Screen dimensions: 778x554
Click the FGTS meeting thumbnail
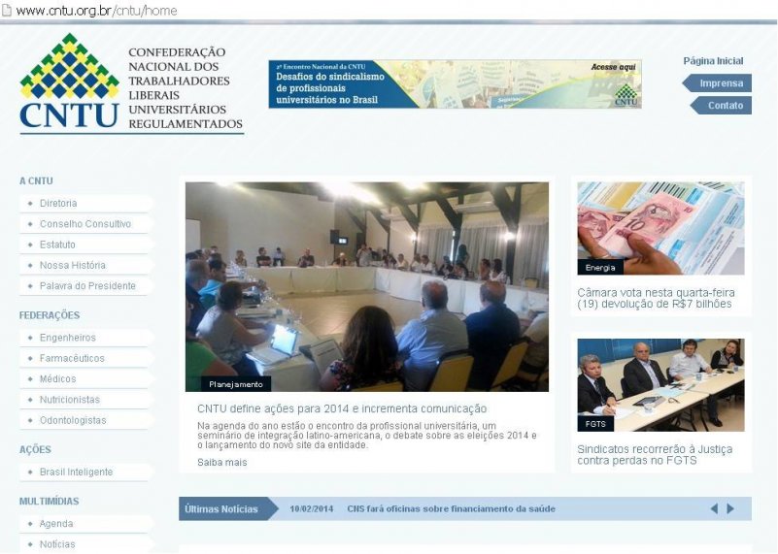point(660,384)
